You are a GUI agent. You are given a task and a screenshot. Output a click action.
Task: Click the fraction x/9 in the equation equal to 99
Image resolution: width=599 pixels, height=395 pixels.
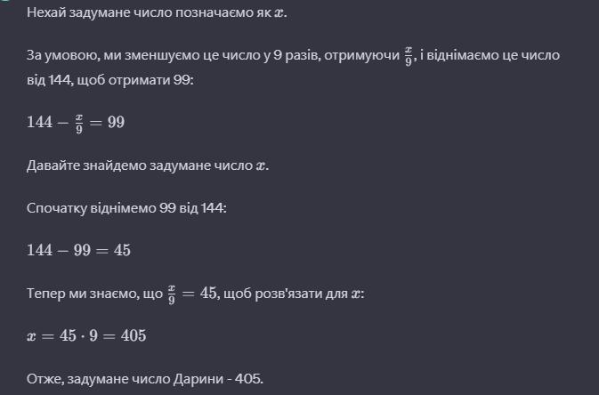[79, 124]
